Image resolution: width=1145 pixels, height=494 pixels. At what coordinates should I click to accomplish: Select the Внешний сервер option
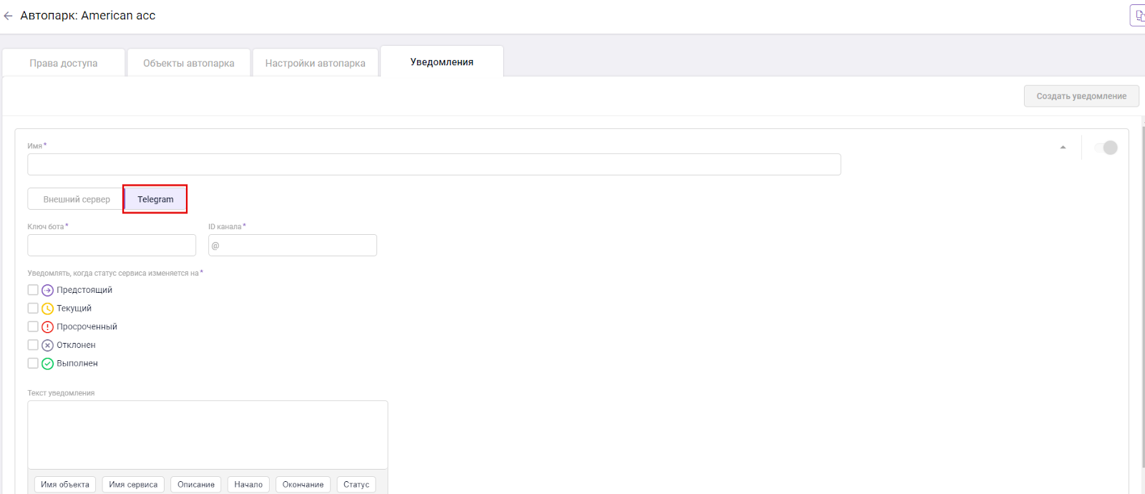(x=77, y=199)
